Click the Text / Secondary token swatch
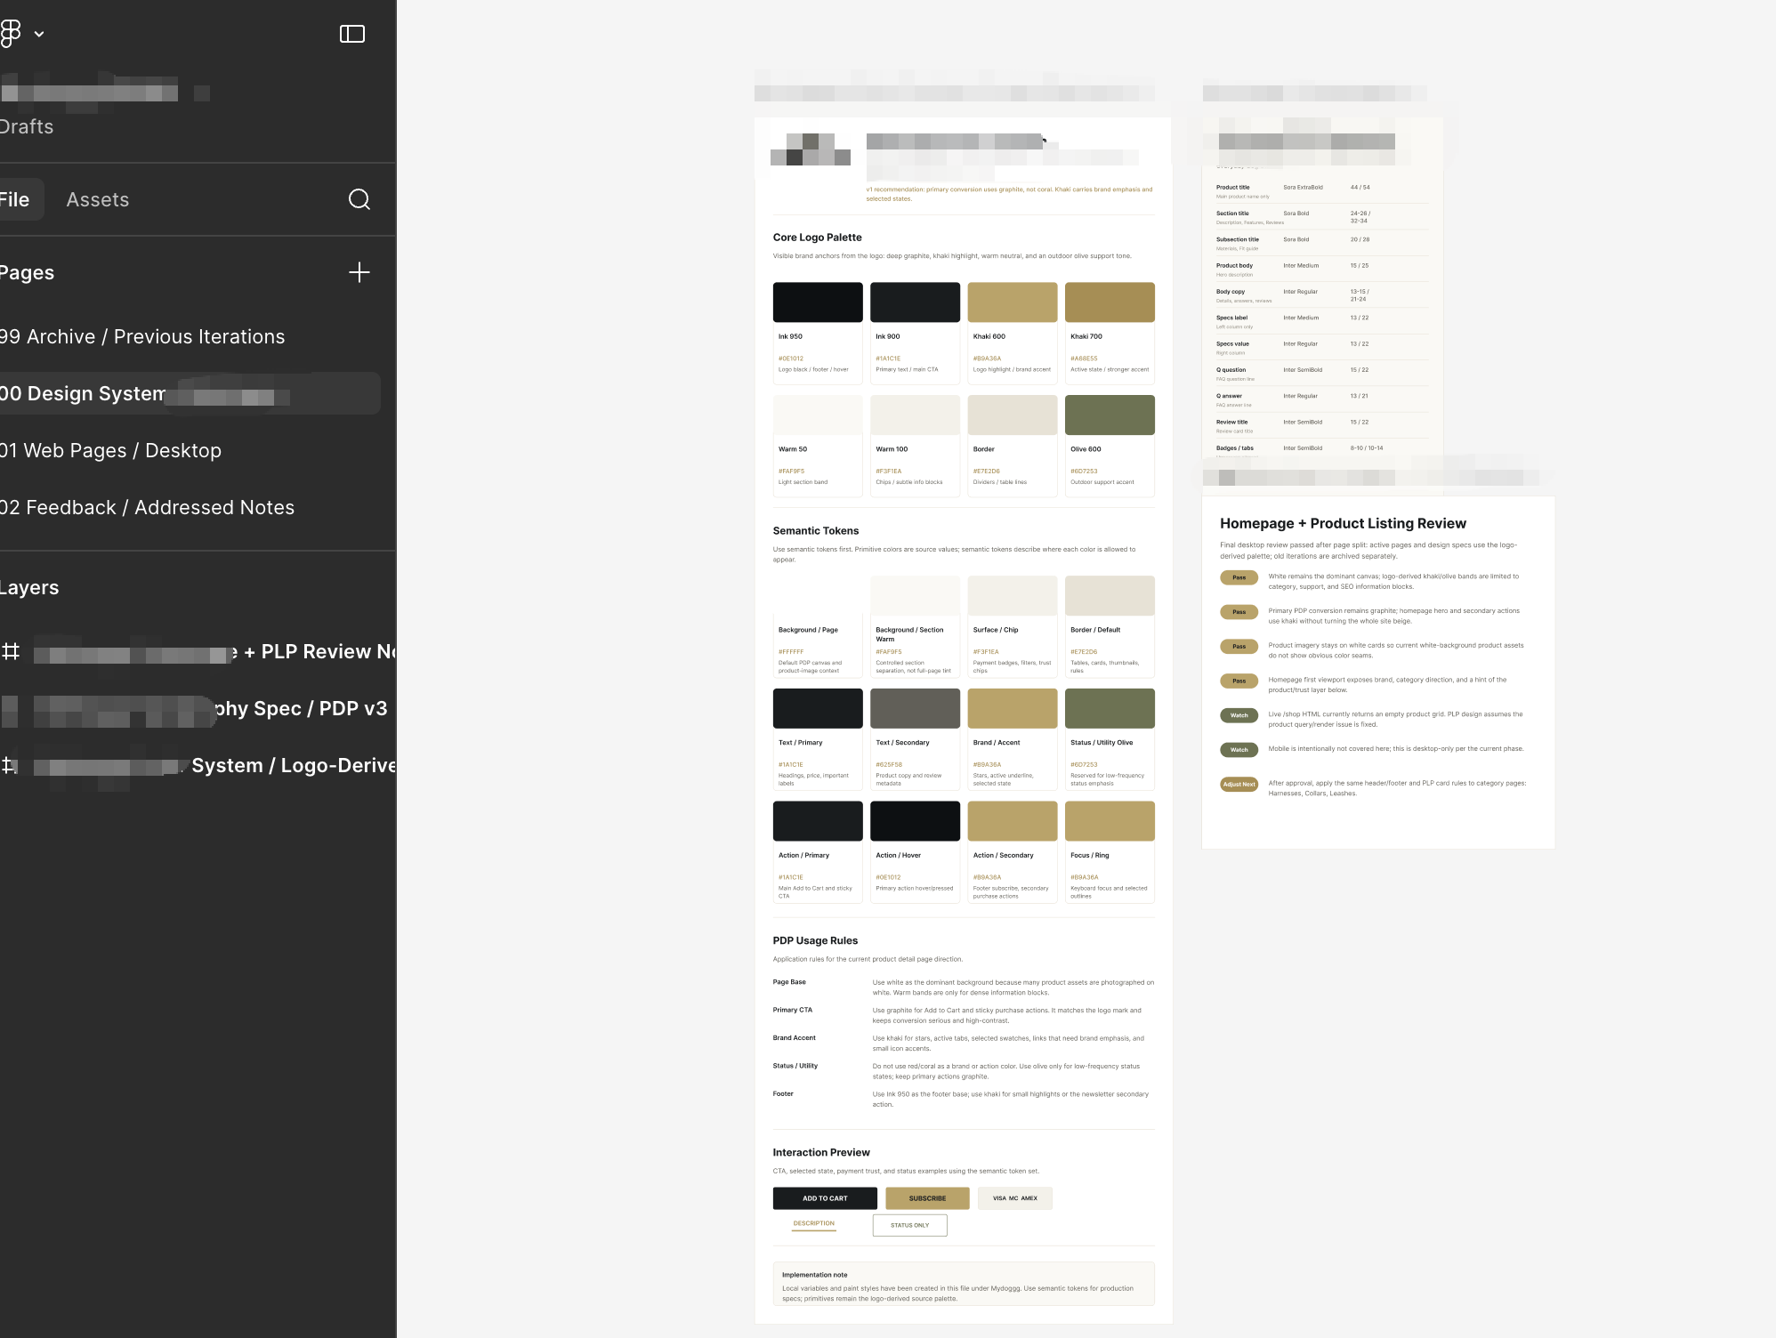This screenshot has width=1776, height=1338. coord(915,708)
